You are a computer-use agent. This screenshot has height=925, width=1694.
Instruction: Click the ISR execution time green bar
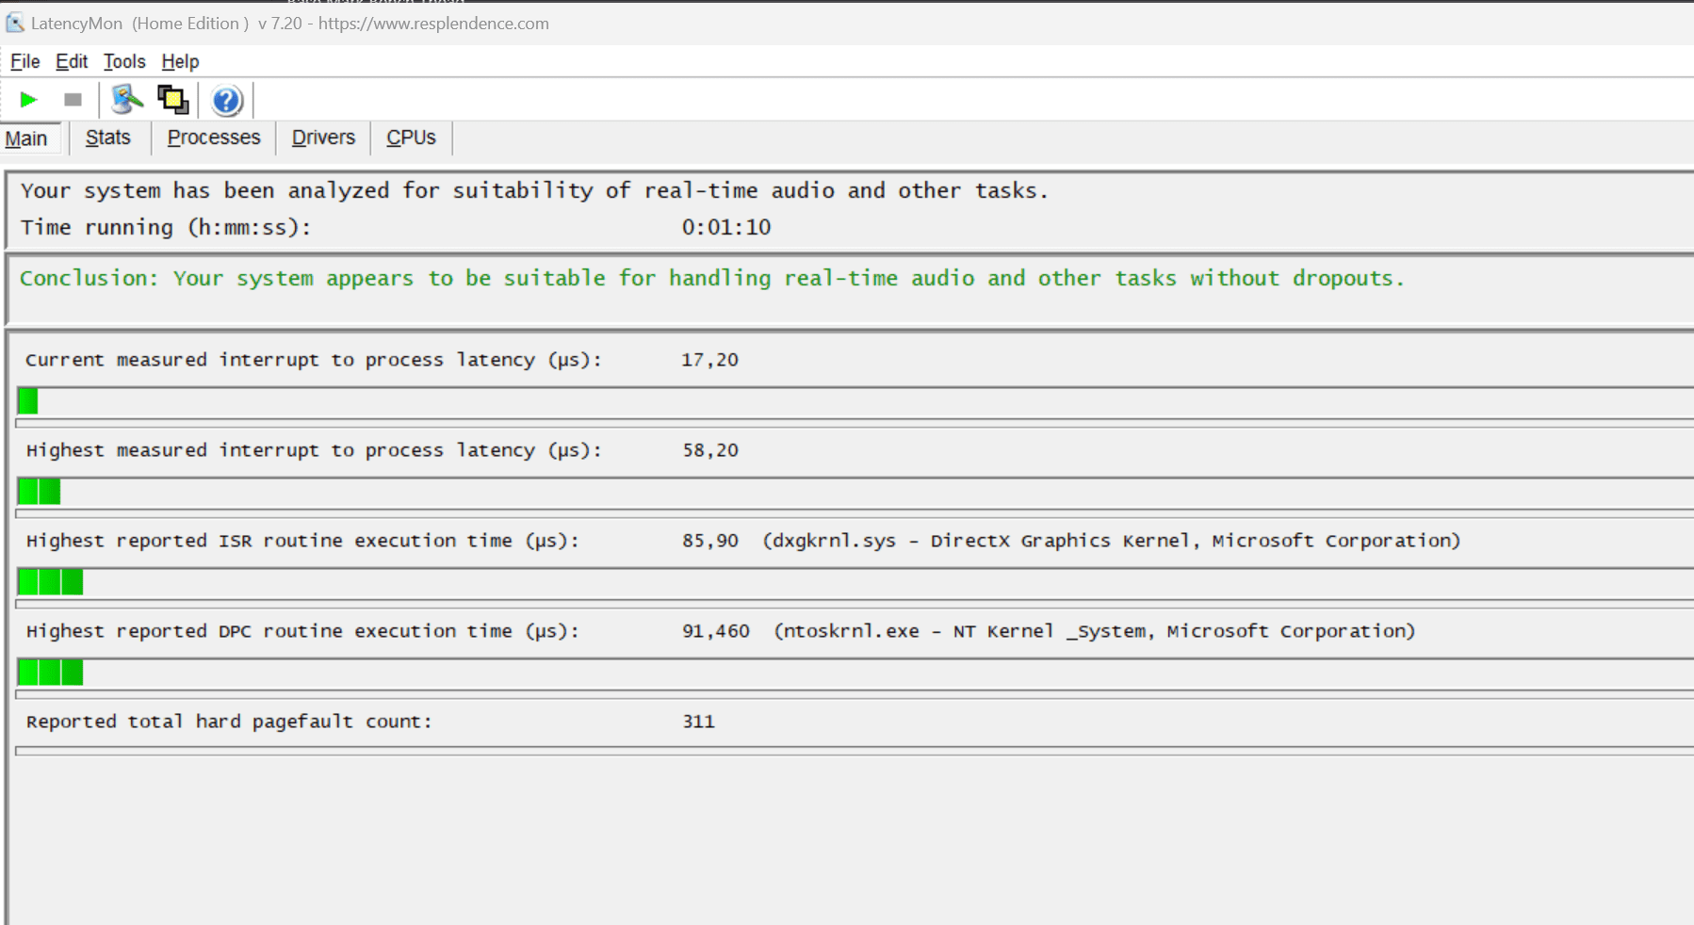[51, 582]
